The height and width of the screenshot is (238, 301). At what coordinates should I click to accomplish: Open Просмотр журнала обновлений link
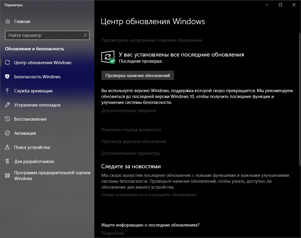click(134, 142)
